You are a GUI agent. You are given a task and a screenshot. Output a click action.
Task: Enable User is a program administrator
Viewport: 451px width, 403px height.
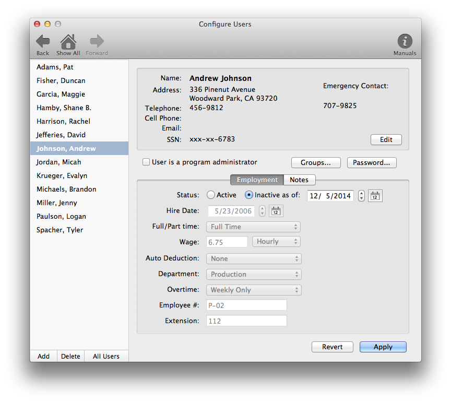click(x=146, y=162)
